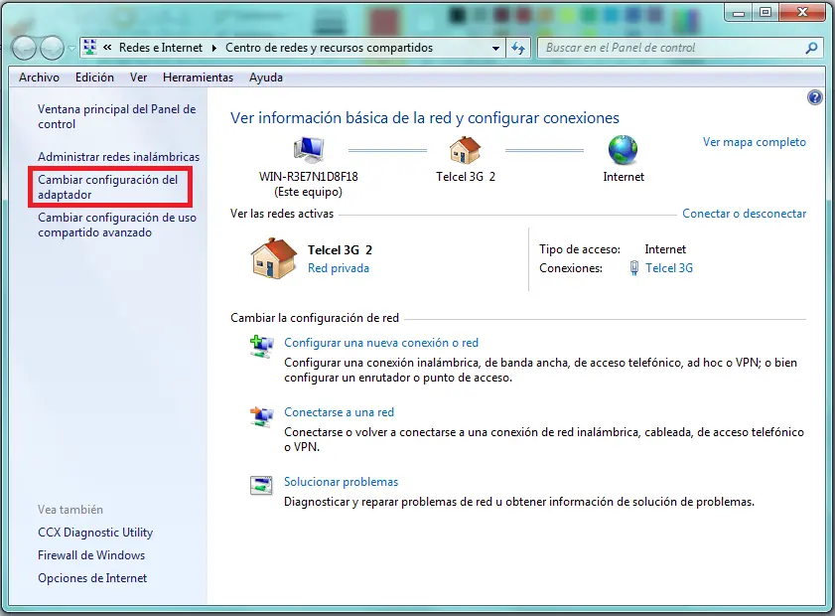Image resolution: width=835 pixels, height=616 pixels.
Task: Open the Ayuda menu
Action: 266,77
